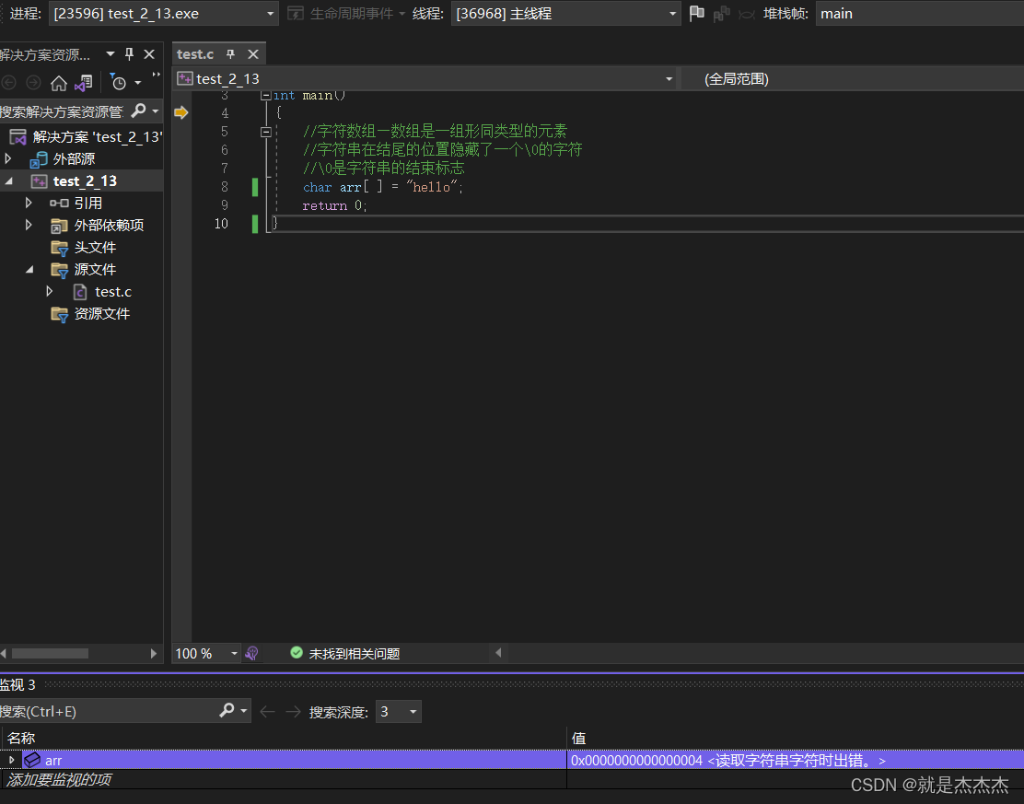
Task: Click the 值 column header
Action: click(x=578, y=738)
